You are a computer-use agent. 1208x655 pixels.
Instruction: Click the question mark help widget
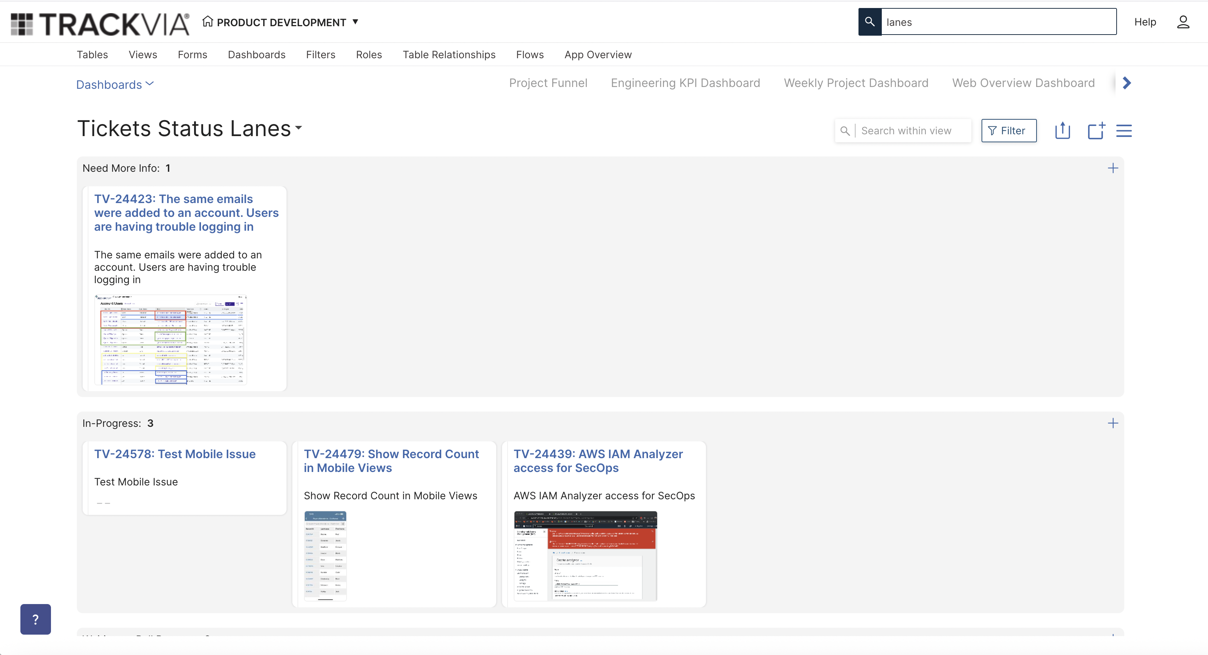click(x=36, y=619)
